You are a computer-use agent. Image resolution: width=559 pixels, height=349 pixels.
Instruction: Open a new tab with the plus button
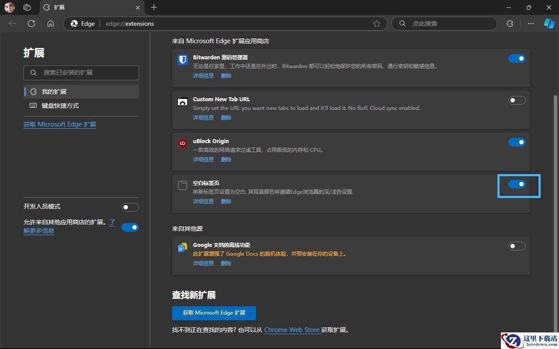pyautogui.click(x=154, y=7)
